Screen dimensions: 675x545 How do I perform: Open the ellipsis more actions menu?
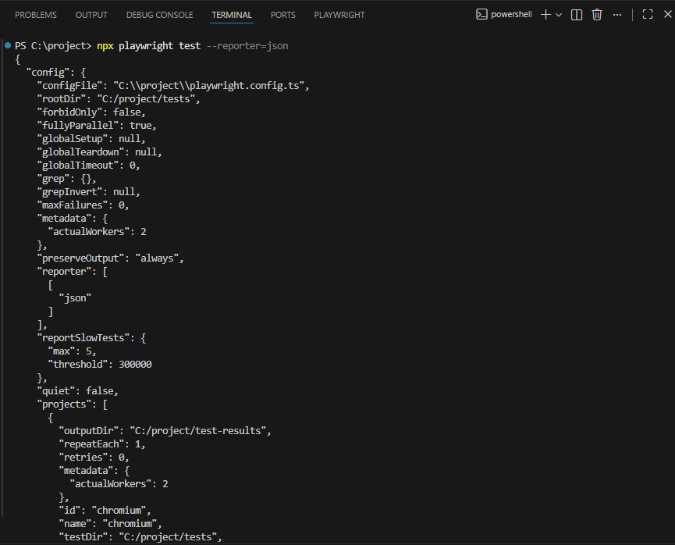tap(616, 14)
